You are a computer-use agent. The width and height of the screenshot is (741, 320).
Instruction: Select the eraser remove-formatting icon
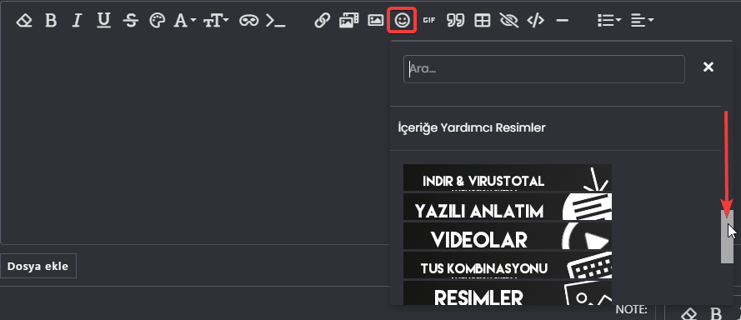(x=23, y=20)
